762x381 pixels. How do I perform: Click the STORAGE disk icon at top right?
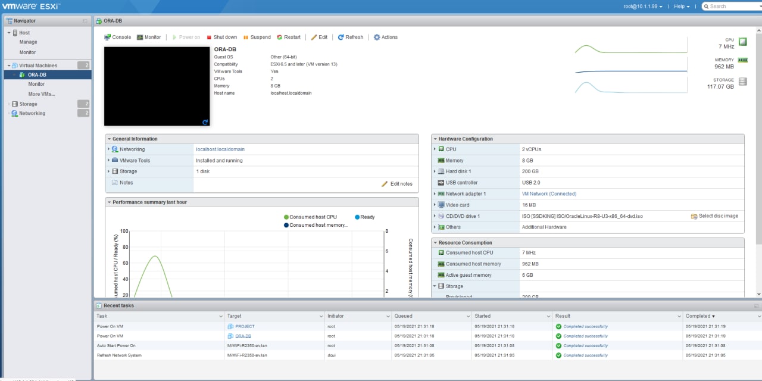(742, 82)
